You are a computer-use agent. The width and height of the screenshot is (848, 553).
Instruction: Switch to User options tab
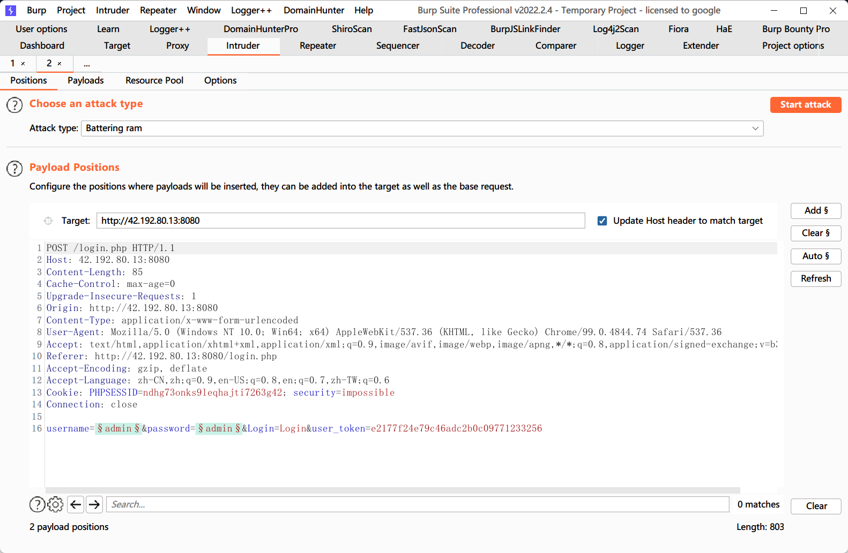[x=41, y=29]
